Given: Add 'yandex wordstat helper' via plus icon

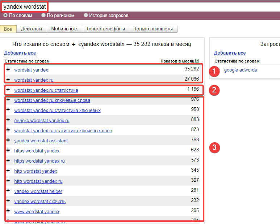Looking at the screenshot, I should pos(8,191).
